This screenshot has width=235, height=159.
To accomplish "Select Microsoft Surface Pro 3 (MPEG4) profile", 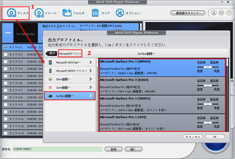I will [x=162, y=68].
